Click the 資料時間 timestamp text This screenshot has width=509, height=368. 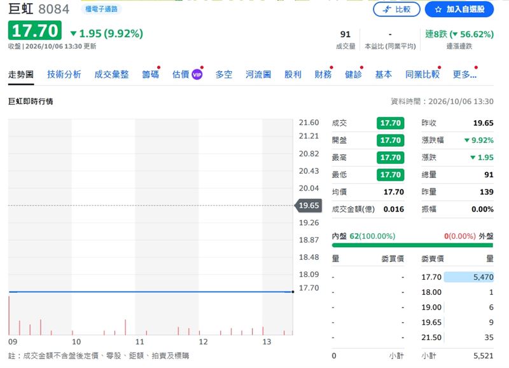[x=442, y=102]
